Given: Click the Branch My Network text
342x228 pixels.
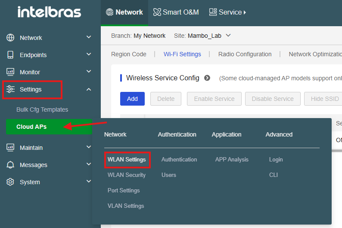Looking at the screenshot, I should [138, 36].
